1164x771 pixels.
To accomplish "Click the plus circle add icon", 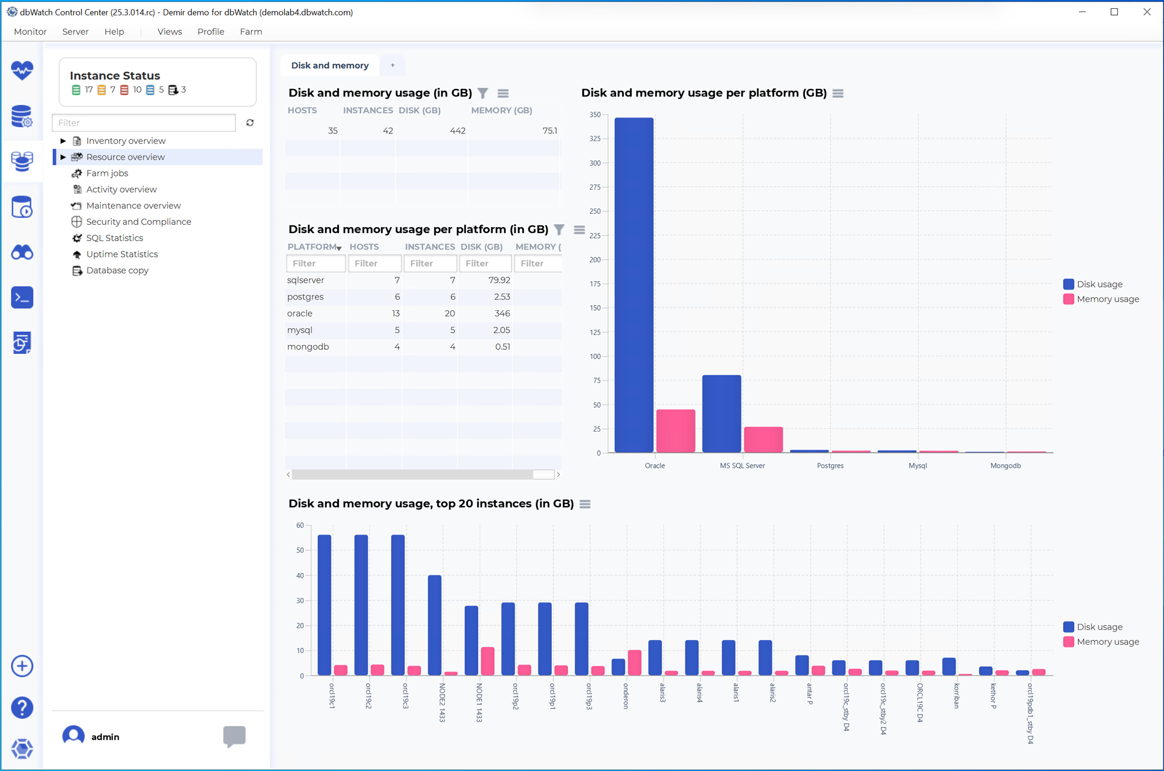I will [22, 666].
